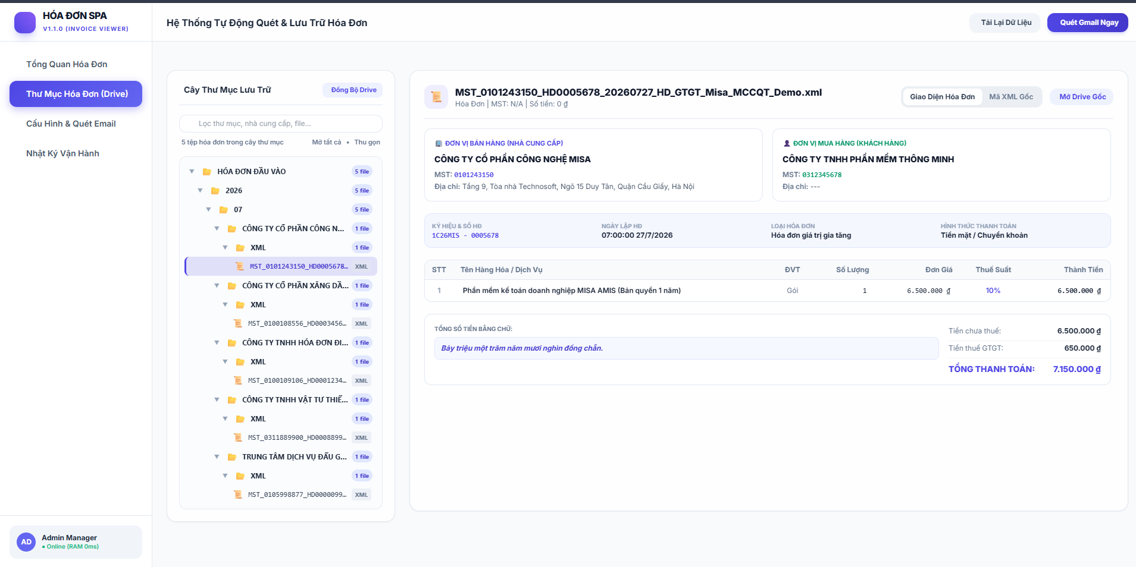Select file name MST_0101243150_HD0005678 in tree

299,267
